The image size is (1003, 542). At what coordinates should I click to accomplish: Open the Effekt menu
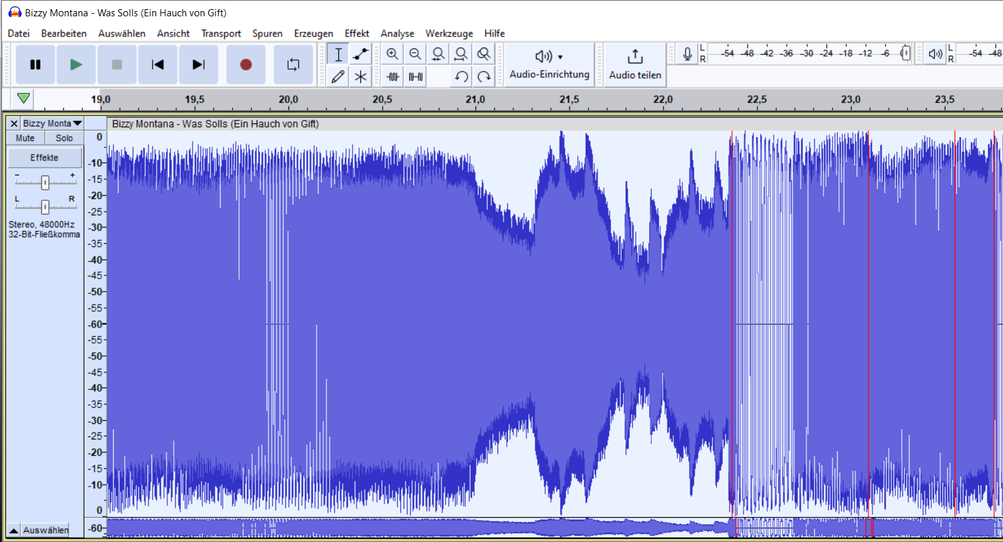357,33
